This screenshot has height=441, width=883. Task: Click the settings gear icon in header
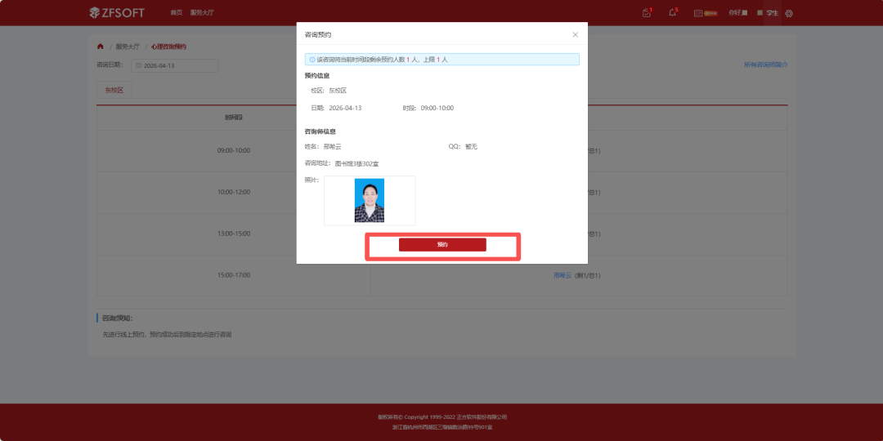click(789, 13)
